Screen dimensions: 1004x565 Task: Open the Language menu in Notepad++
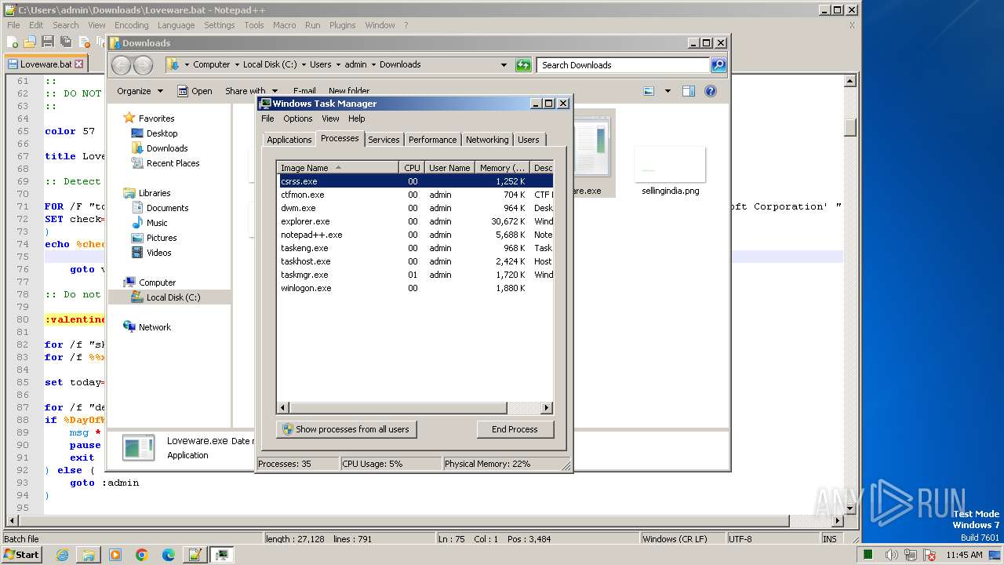pos(176,25)
